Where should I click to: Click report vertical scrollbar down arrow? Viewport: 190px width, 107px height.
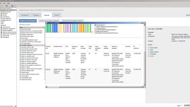pos(144,85)
